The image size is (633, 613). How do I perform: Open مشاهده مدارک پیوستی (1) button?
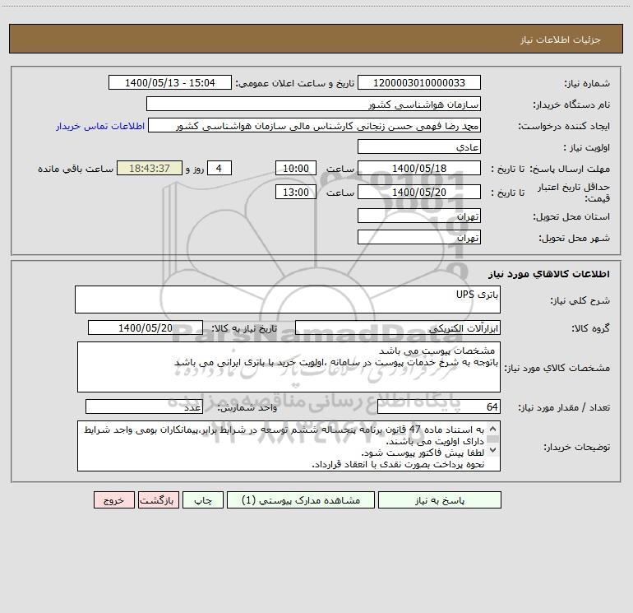click(x=301, y=499)
